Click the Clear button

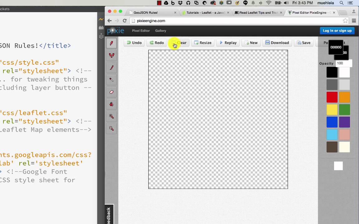point(179,43)
